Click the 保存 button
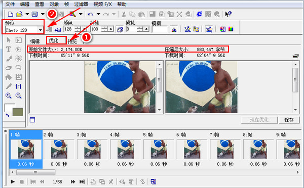 pyautogui.click(x=289, y=120)
